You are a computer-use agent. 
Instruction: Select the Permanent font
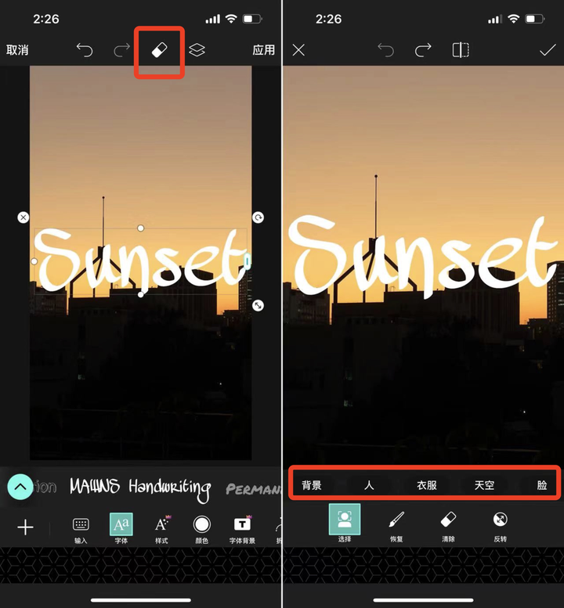click(x=253, y=489)
